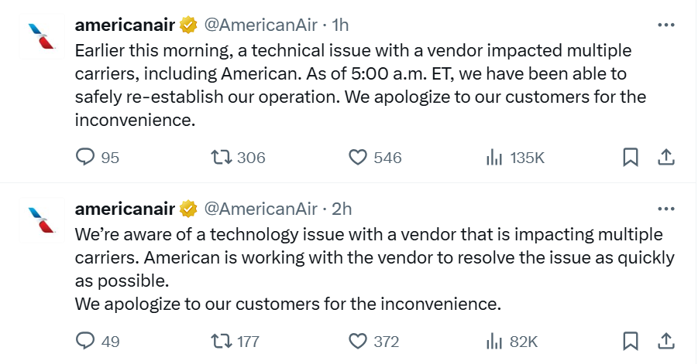Retweet the 1h tweet with 306 reposts

tap(222, 158)
